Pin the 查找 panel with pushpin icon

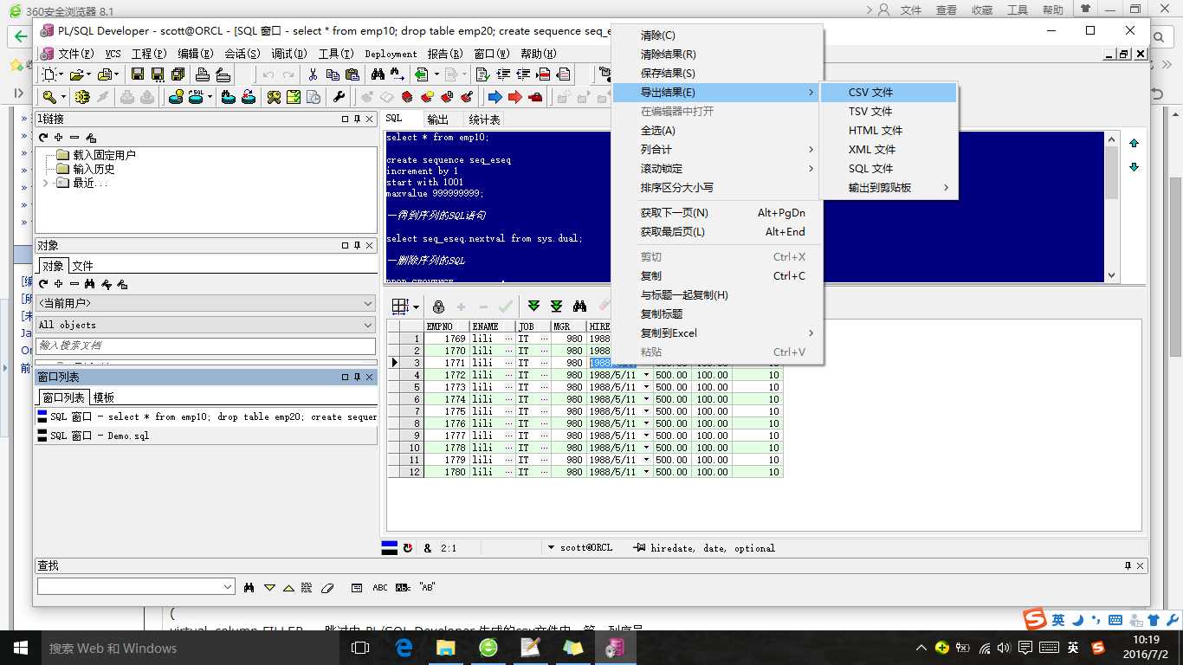pos(1128,565)
